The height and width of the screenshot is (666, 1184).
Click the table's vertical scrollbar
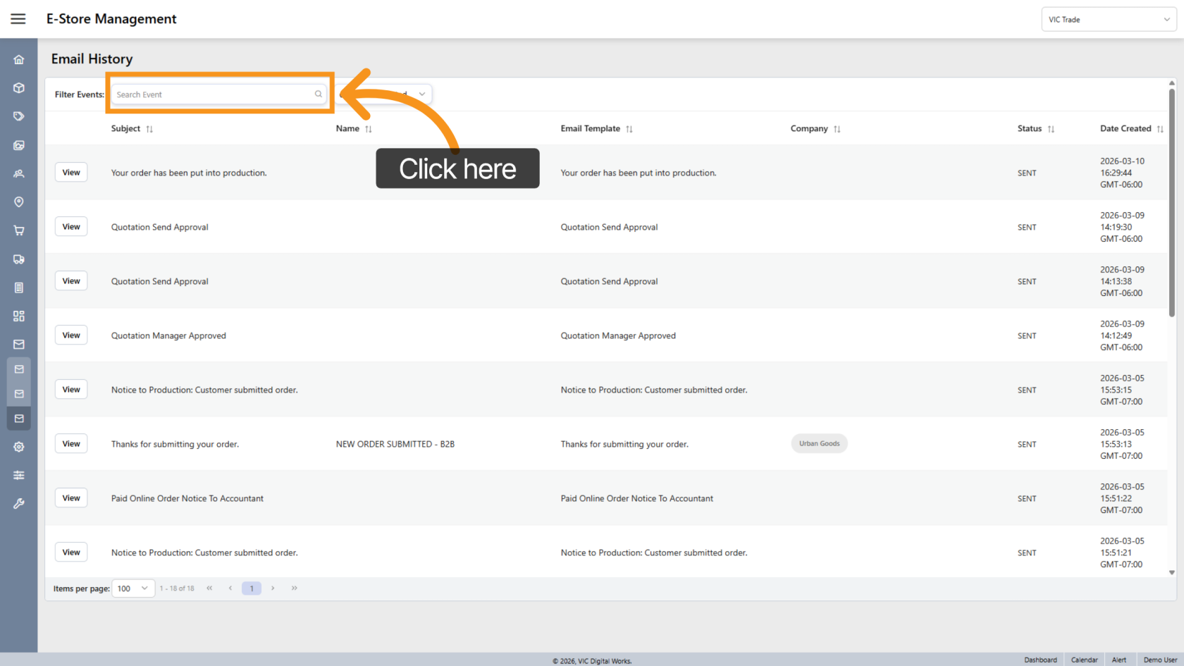click(1171, 204)
